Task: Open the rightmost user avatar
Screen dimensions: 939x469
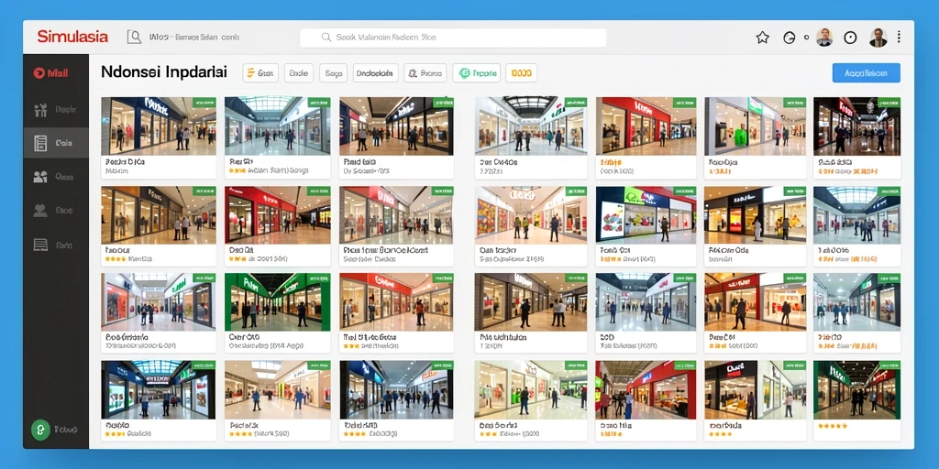Action: pyautogui.click(x=878, y=37)
